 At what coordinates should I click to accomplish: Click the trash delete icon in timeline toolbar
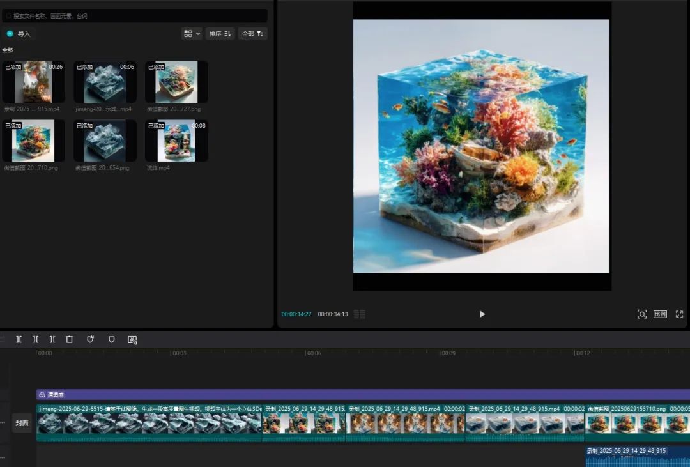point(70,340)
